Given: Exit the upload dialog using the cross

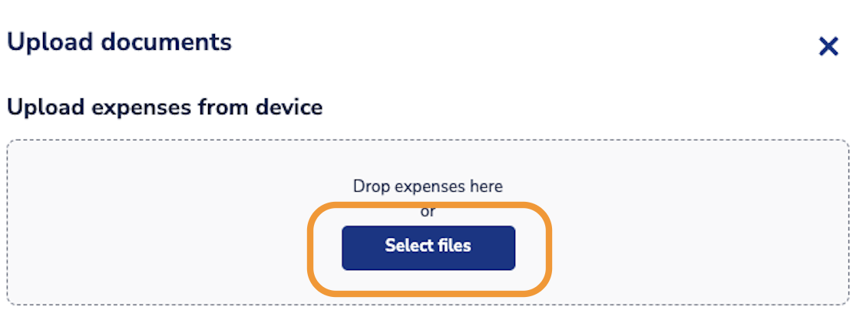Looking at the screenshot, I should [x=828, y=47].
